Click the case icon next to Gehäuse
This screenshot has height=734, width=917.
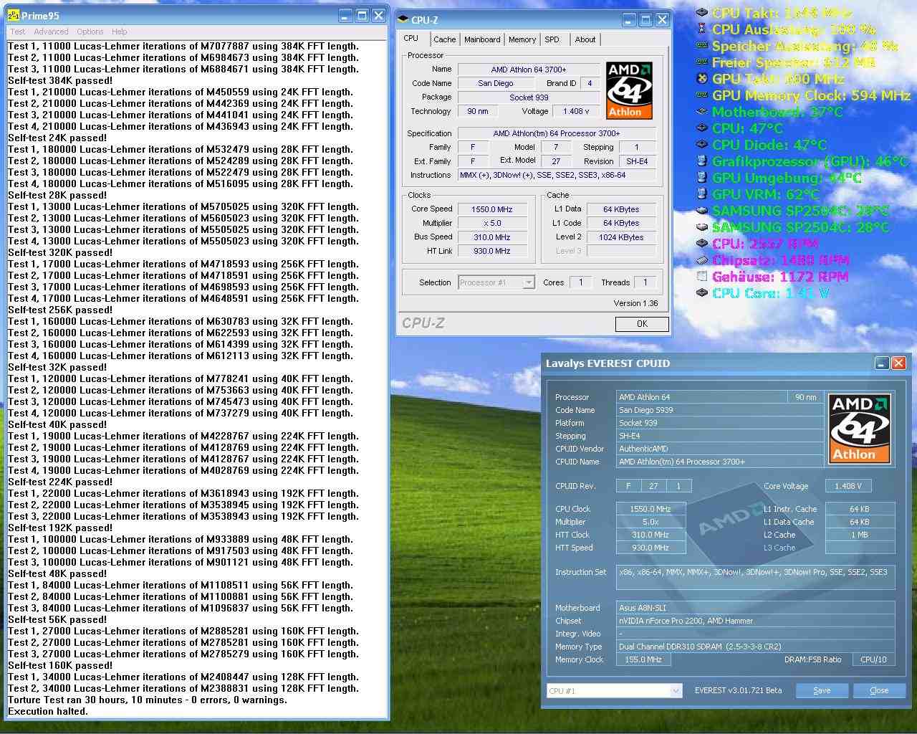(702, 277)
